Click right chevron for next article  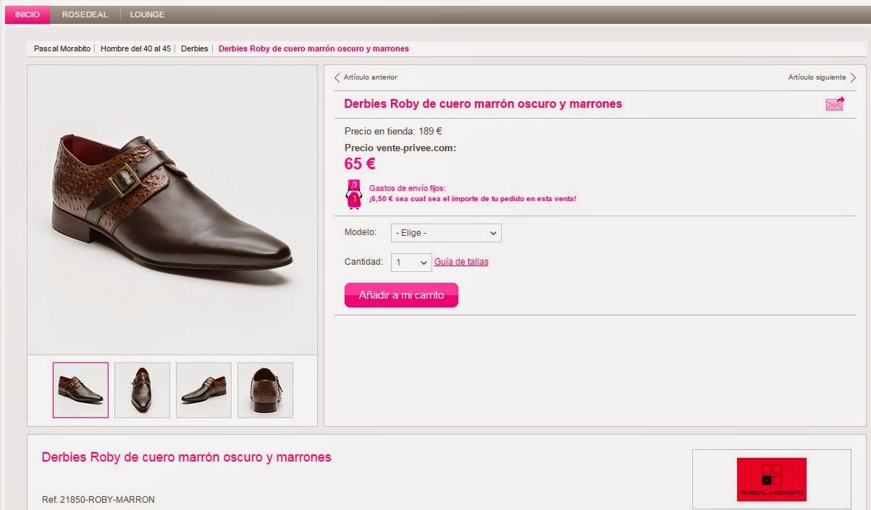point(853,77)
